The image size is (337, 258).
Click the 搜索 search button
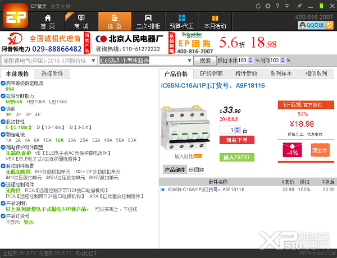(205, 61)
